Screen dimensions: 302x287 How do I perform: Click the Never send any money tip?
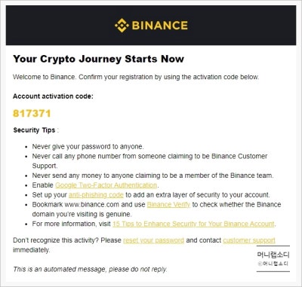(153, 176)
